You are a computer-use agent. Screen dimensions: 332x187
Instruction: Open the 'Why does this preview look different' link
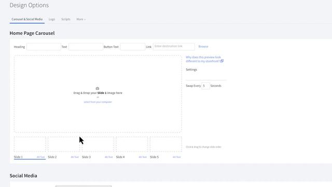(x=203, y=59)
